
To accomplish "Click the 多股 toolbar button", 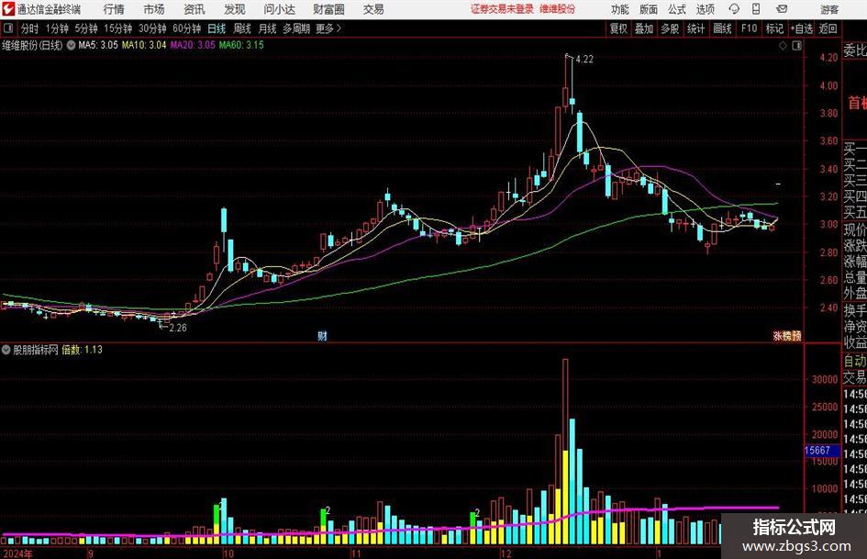I will [x=670, y=28].
